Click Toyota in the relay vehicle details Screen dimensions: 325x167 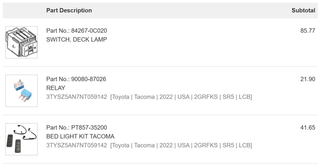[x=121, y=97]
